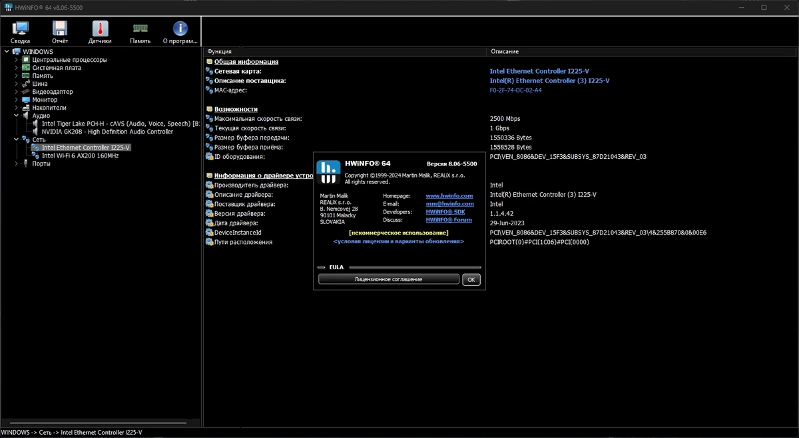Click the Сеть network icon in tree

pyautogui.click(x=26, y=140)
